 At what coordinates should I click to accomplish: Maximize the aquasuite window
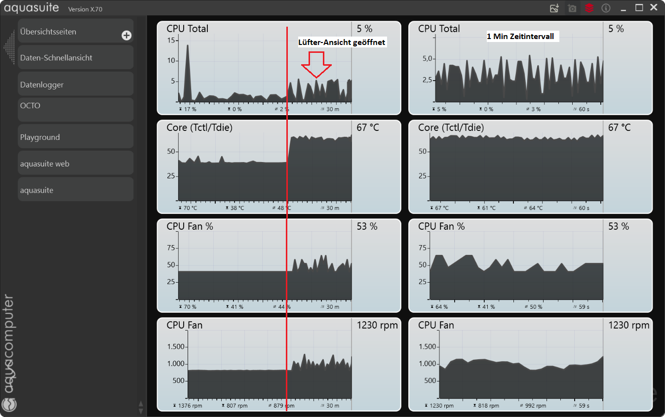639,8
